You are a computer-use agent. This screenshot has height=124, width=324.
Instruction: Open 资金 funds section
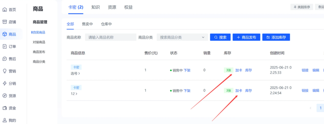tap(9, 108)
